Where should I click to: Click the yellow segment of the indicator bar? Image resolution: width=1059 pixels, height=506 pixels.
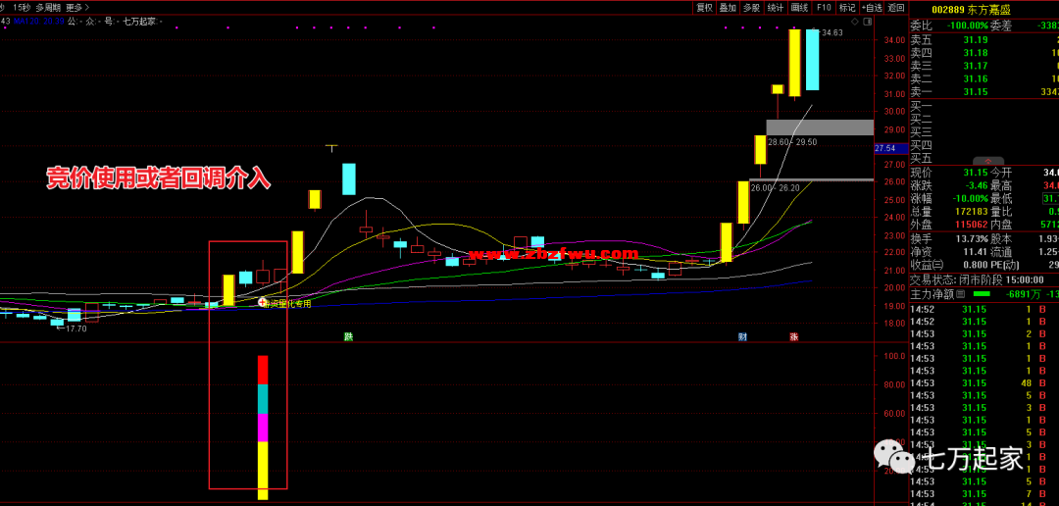pos(263,471)
